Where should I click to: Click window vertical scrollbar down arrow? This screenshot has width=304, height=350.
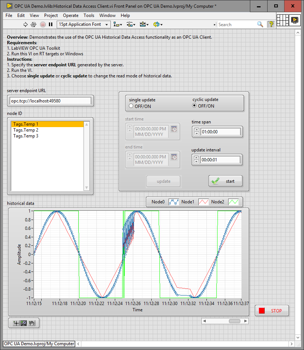click(298, 338)
